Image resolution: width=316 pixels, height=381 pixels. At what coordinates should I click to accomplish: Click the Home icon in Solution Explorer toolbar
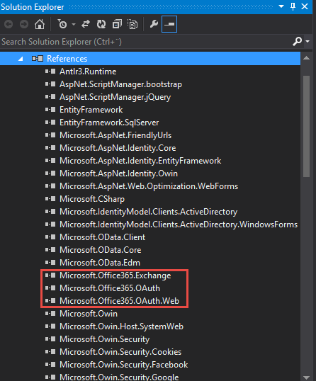point(40,24)
